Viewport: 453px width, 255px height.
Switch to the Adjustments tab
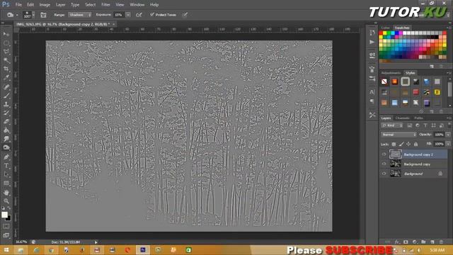coord(391,73)
